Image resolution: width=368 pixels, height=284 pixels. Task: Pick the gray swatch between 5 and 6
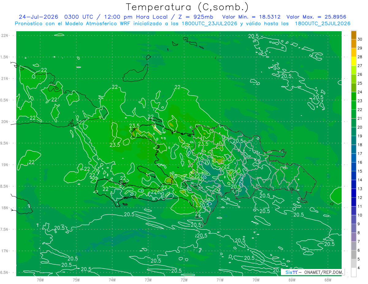coord(354,255)
